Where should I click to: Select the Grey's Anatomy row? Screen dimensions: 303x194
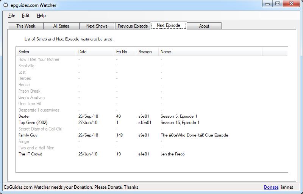coord(152,97)
